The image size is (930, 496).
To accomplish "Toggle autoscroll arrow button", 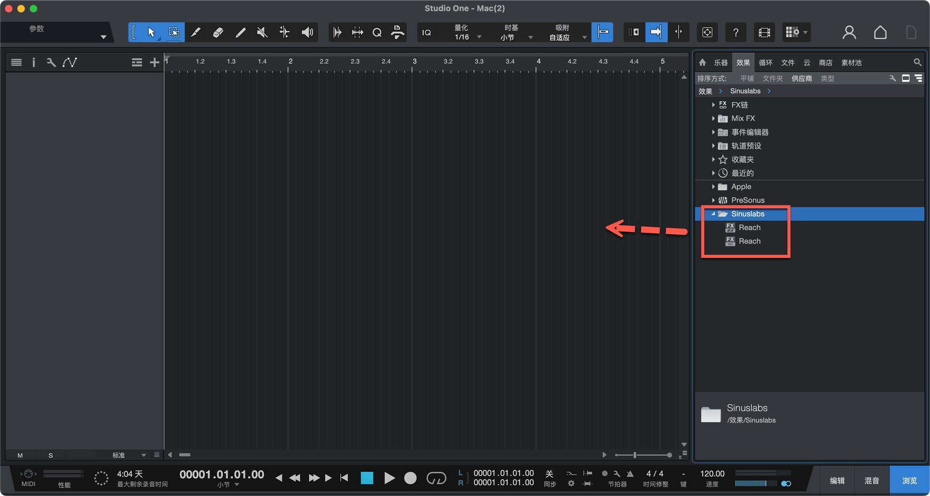I will [656, 32].
